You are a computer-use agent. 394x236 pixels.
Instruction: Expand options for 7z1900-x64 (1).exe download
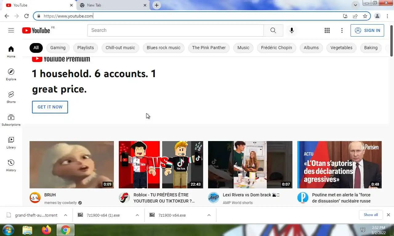pyautogui.click(x=137, y=215)
